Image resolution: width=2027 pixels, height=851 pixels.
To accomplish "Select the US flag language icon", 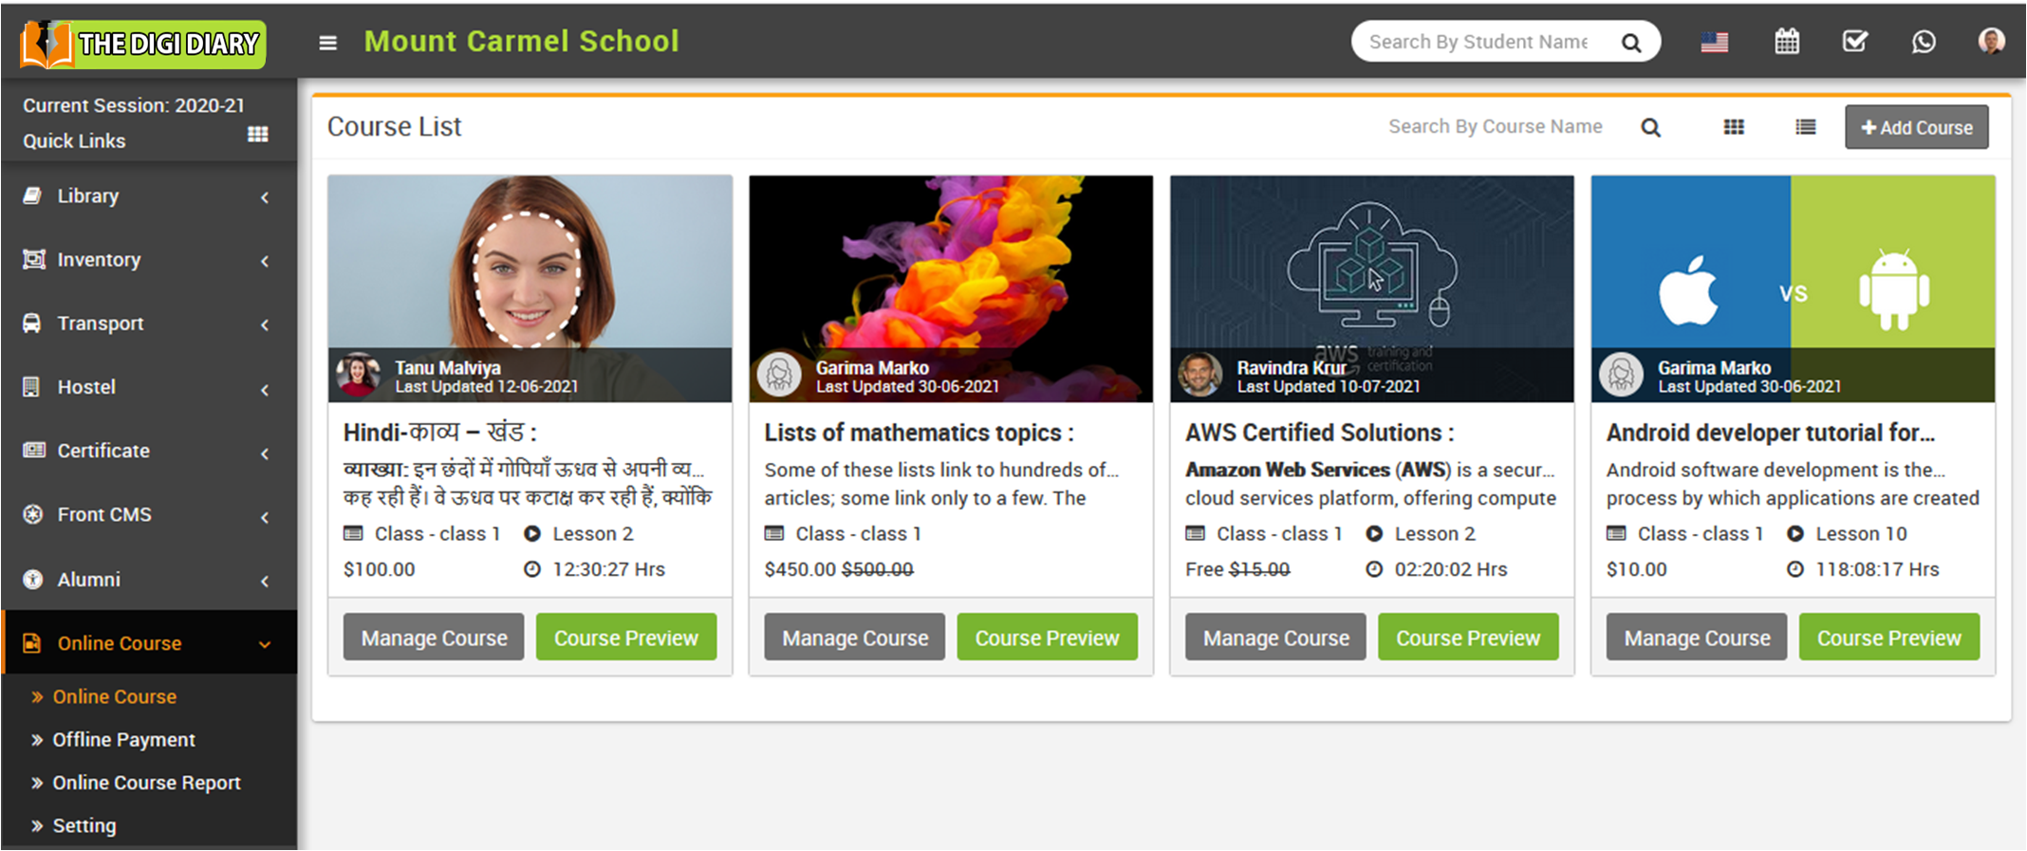I will (x=1714, y=42).
